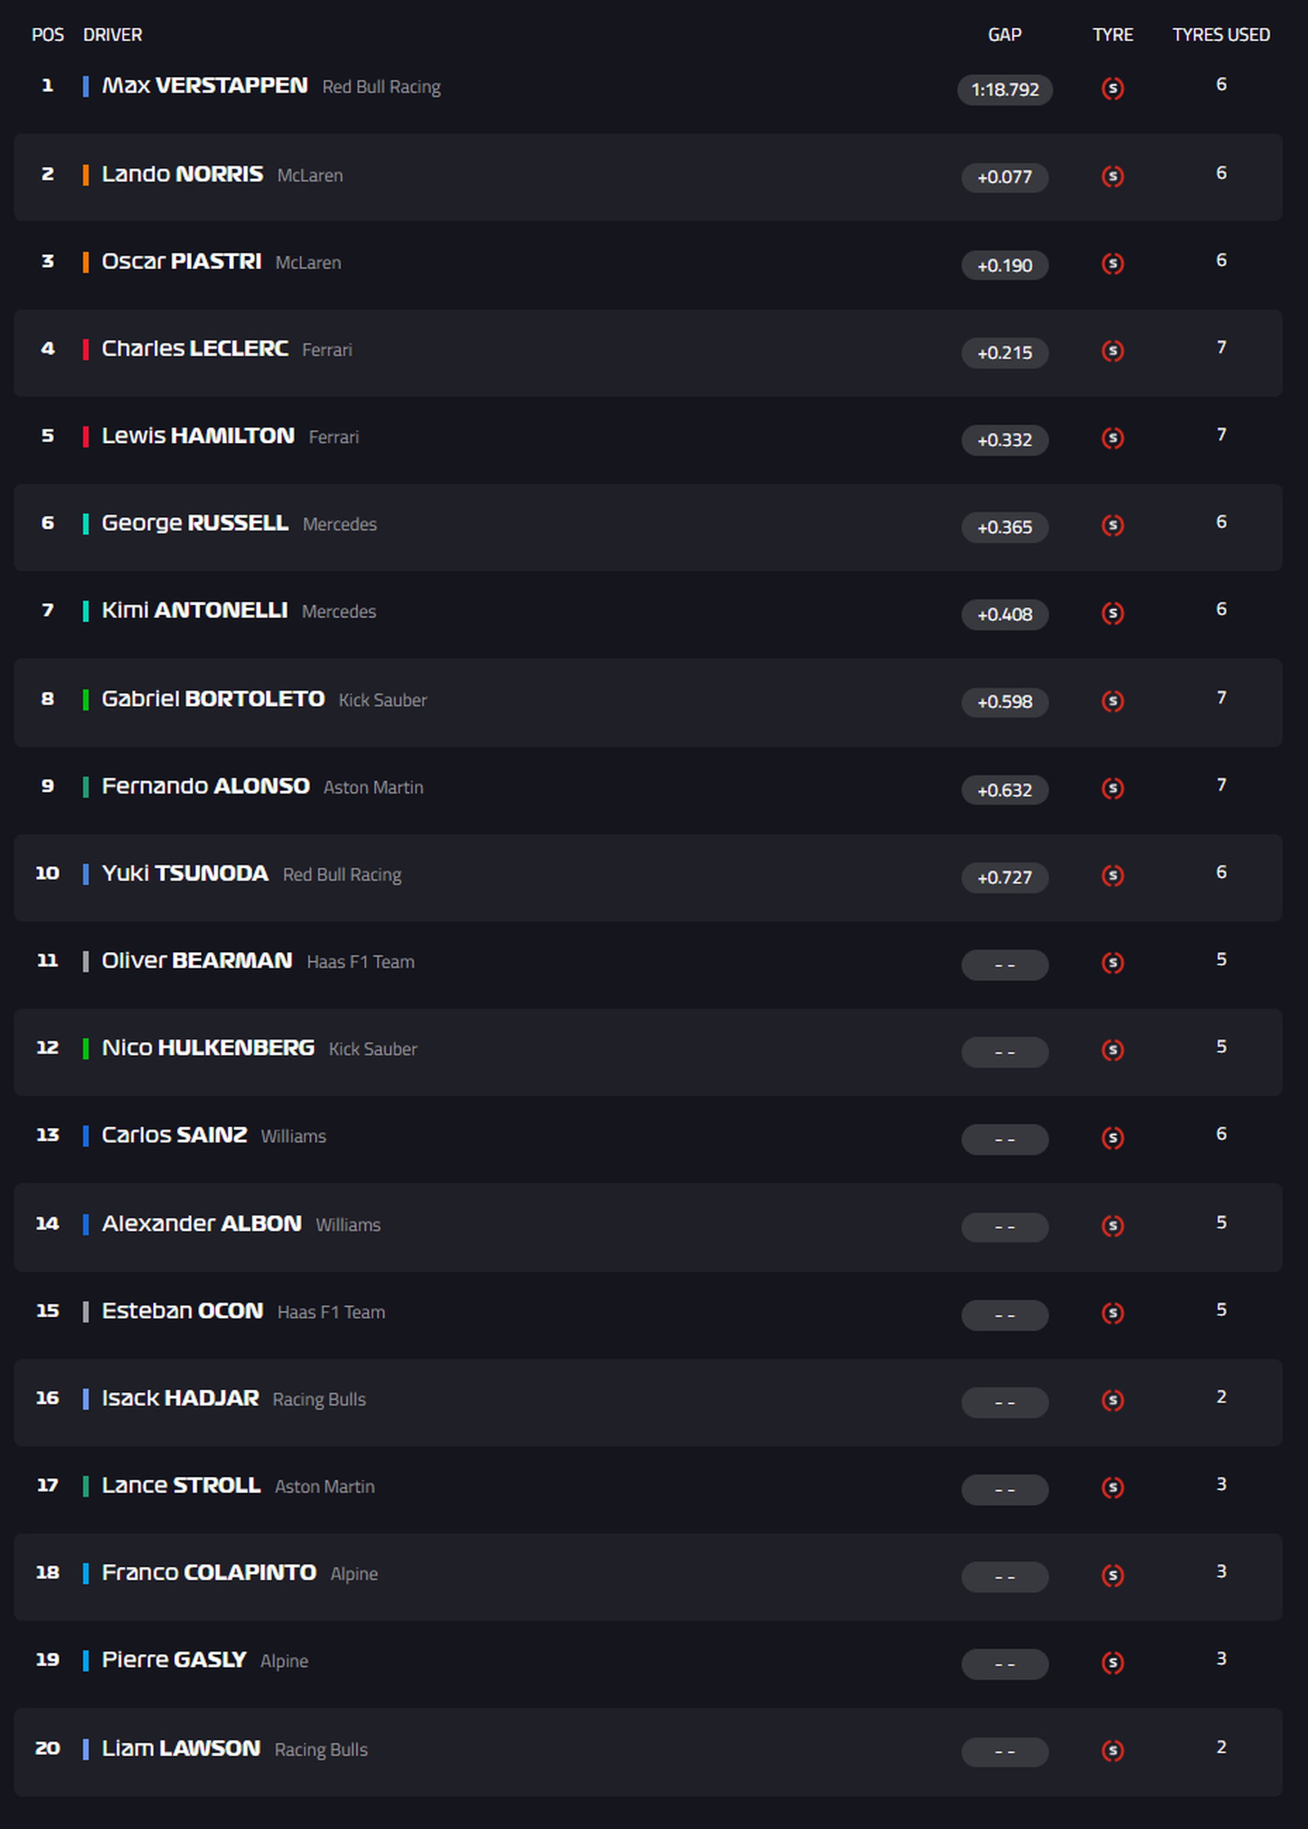Image resolution: width=1308 pixels, height=1829 pixels.
Task: Open Gabriel BORTOLETO driver entry
Action: click(213, 699)
